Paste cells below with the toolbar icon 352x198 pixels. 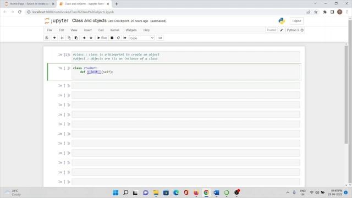(x=76, y=38)
